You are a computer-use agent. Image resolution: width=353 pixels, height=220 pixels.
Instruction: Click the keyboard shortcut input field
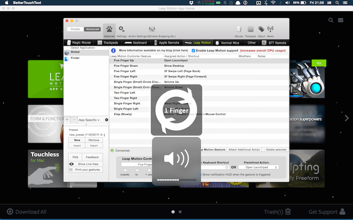(214, 167)
